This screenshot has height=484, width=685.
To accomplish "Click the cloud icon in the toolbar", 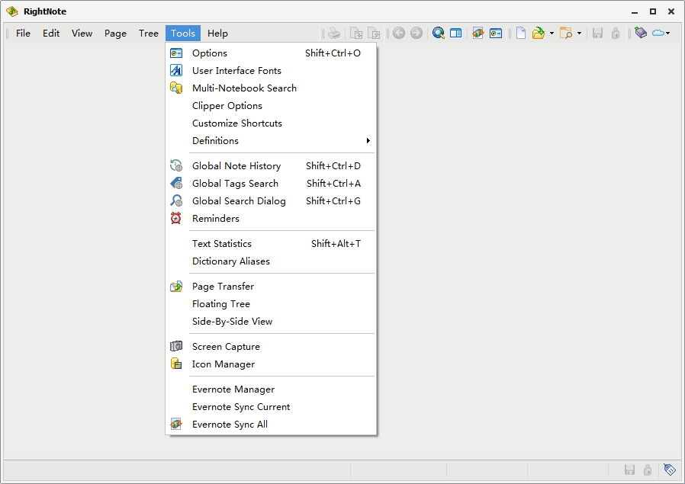I will click(658, 34).
